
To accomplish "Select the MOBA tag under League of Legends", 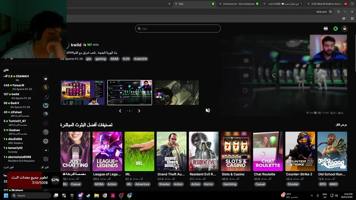I will click(99, 184).
